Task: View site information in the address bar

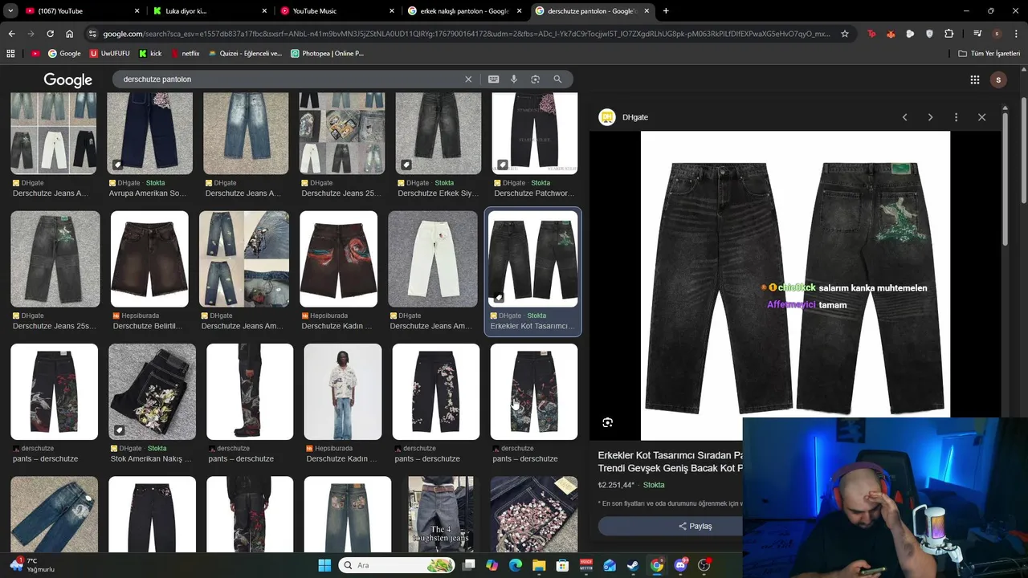Action: tap(92, 34)
